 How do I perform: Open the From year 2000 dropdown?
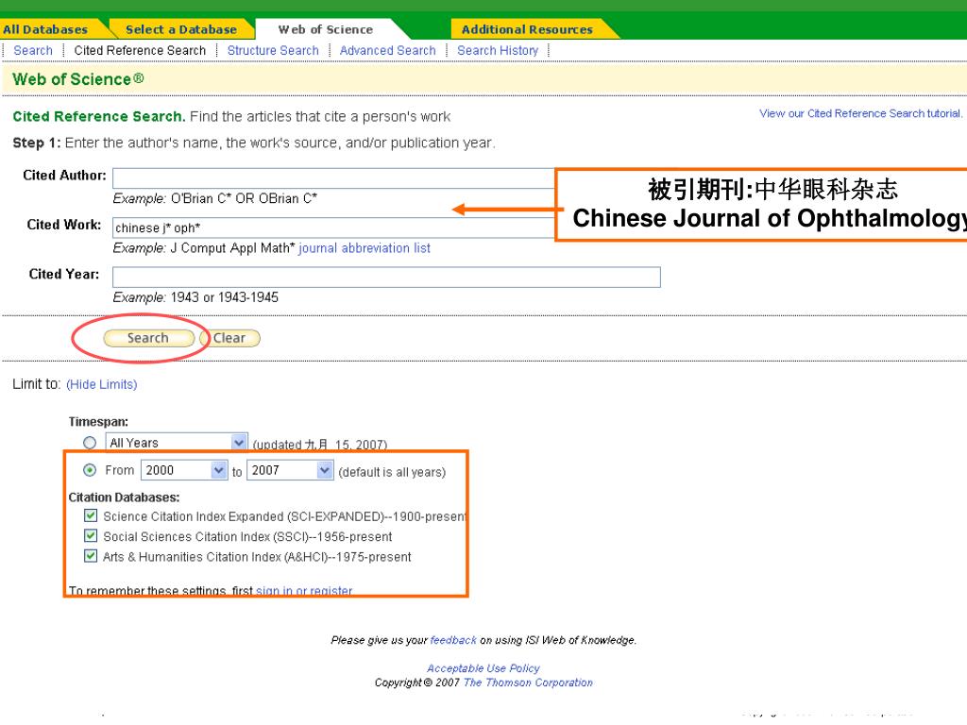pos(184,470)
